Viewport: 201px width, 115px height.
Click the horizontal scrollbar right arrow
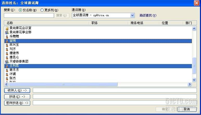pyautogui.click(x=190, y=84)
